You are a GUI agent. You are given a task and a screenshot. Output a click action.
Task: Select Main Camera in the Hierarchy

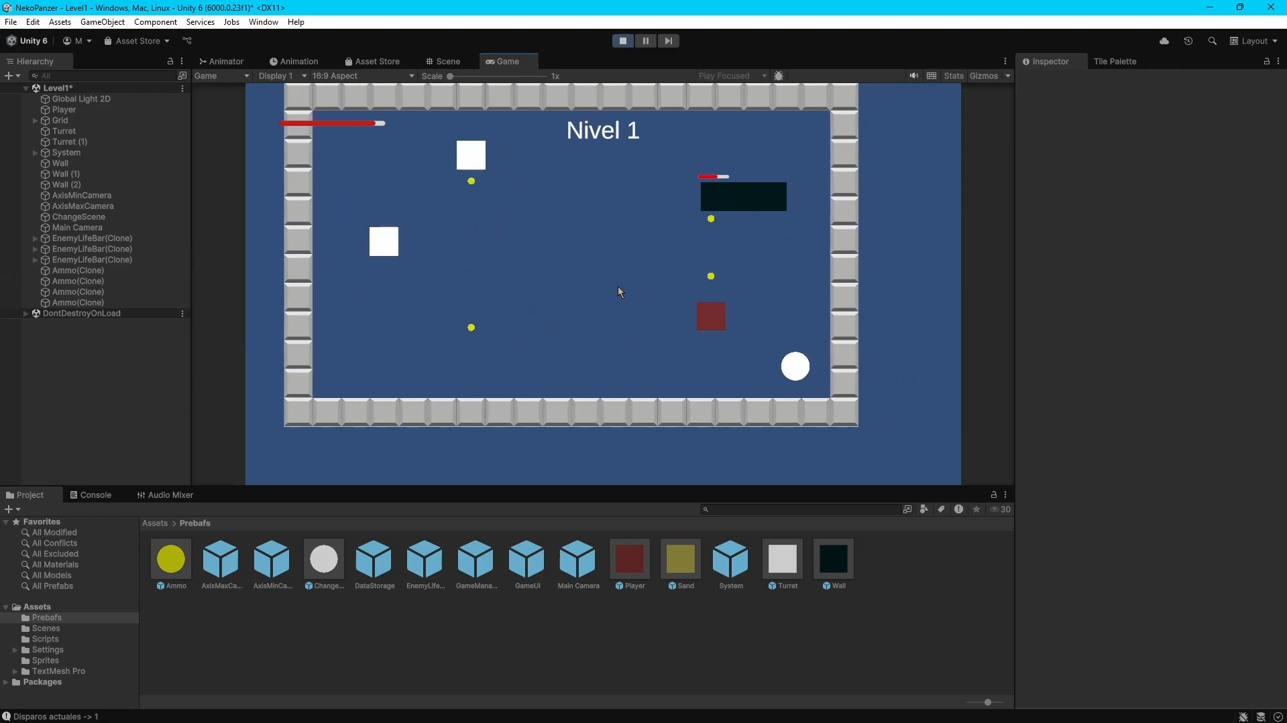coord(76,228)
